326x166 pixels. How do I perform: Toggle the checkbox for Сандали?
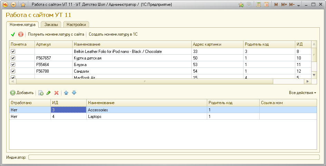(x=13, y=71)
